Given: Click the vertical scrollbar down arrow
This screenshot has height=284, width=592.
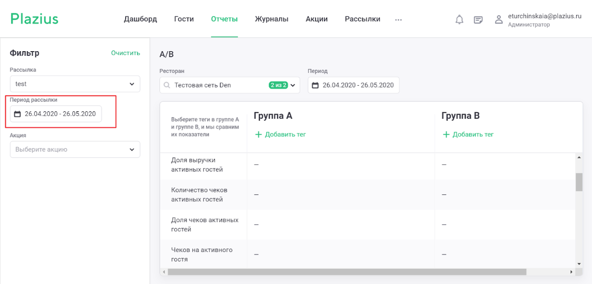Looking at the screenshot, I should coord(579,265).
